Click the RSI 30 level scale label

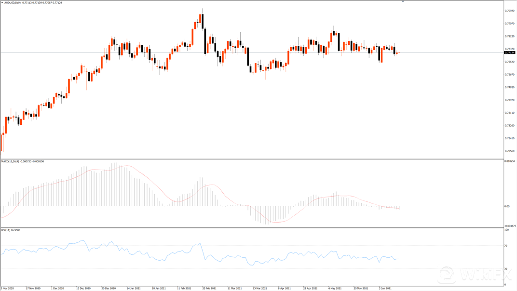tap(506, 268)
